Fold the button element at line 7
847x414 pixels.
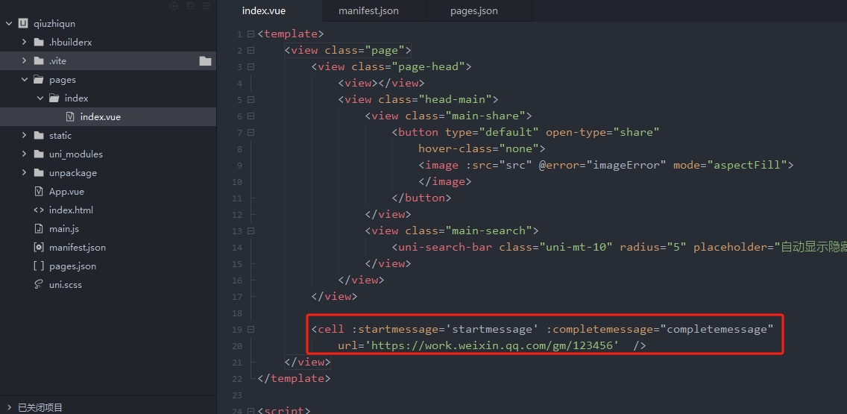coord(251,133)
